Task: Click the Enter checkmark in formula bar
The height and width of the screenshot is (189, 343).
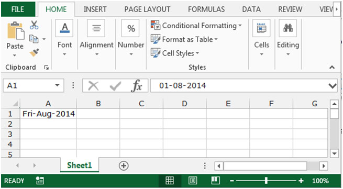Action: click(x=115, y=86)
